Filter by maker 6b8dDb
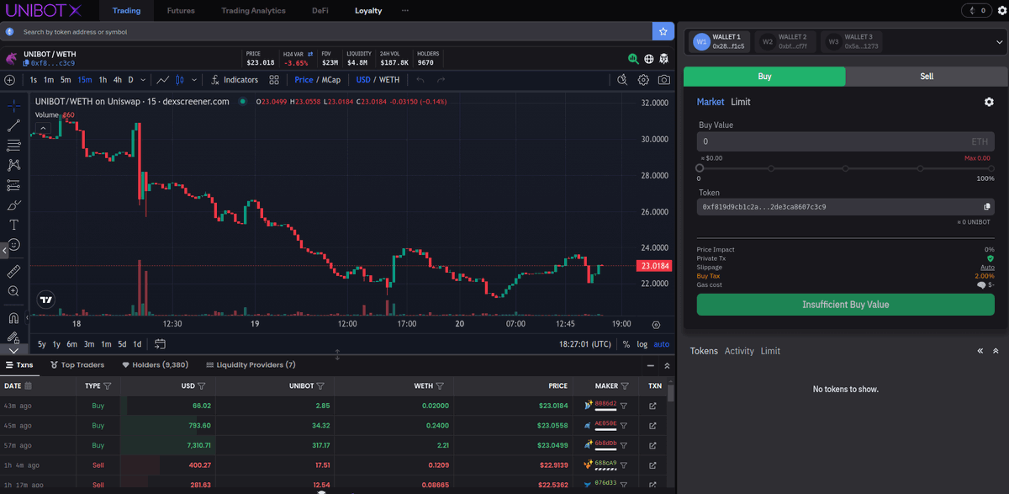The width and height of the screenshot is (1009, 494). click(x=624, y=444)
